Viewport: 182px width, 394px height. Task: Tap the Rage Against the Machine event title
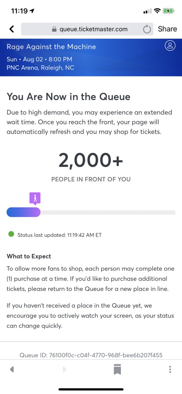(51, 47)
